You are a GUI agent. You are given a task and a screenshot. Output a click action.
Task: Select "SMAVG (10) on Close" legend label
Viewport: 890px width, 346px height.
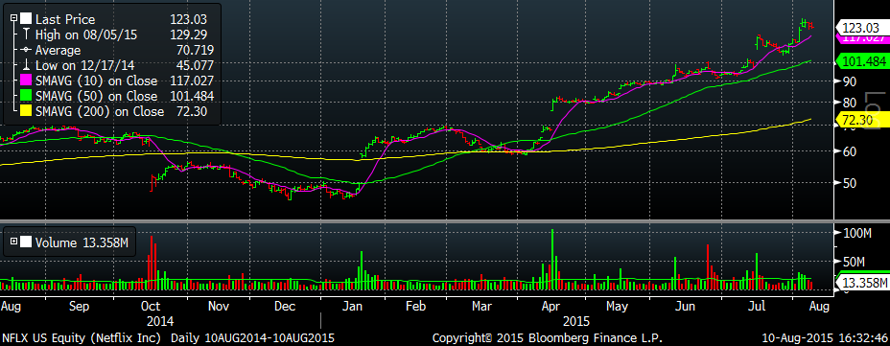97,81
